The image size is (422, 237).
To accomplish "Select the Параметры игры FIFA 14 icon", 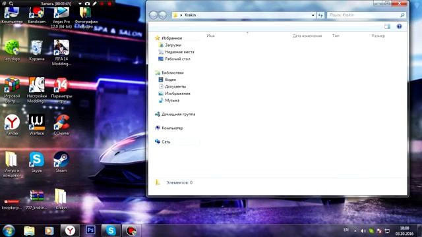I will coord(61,90).
